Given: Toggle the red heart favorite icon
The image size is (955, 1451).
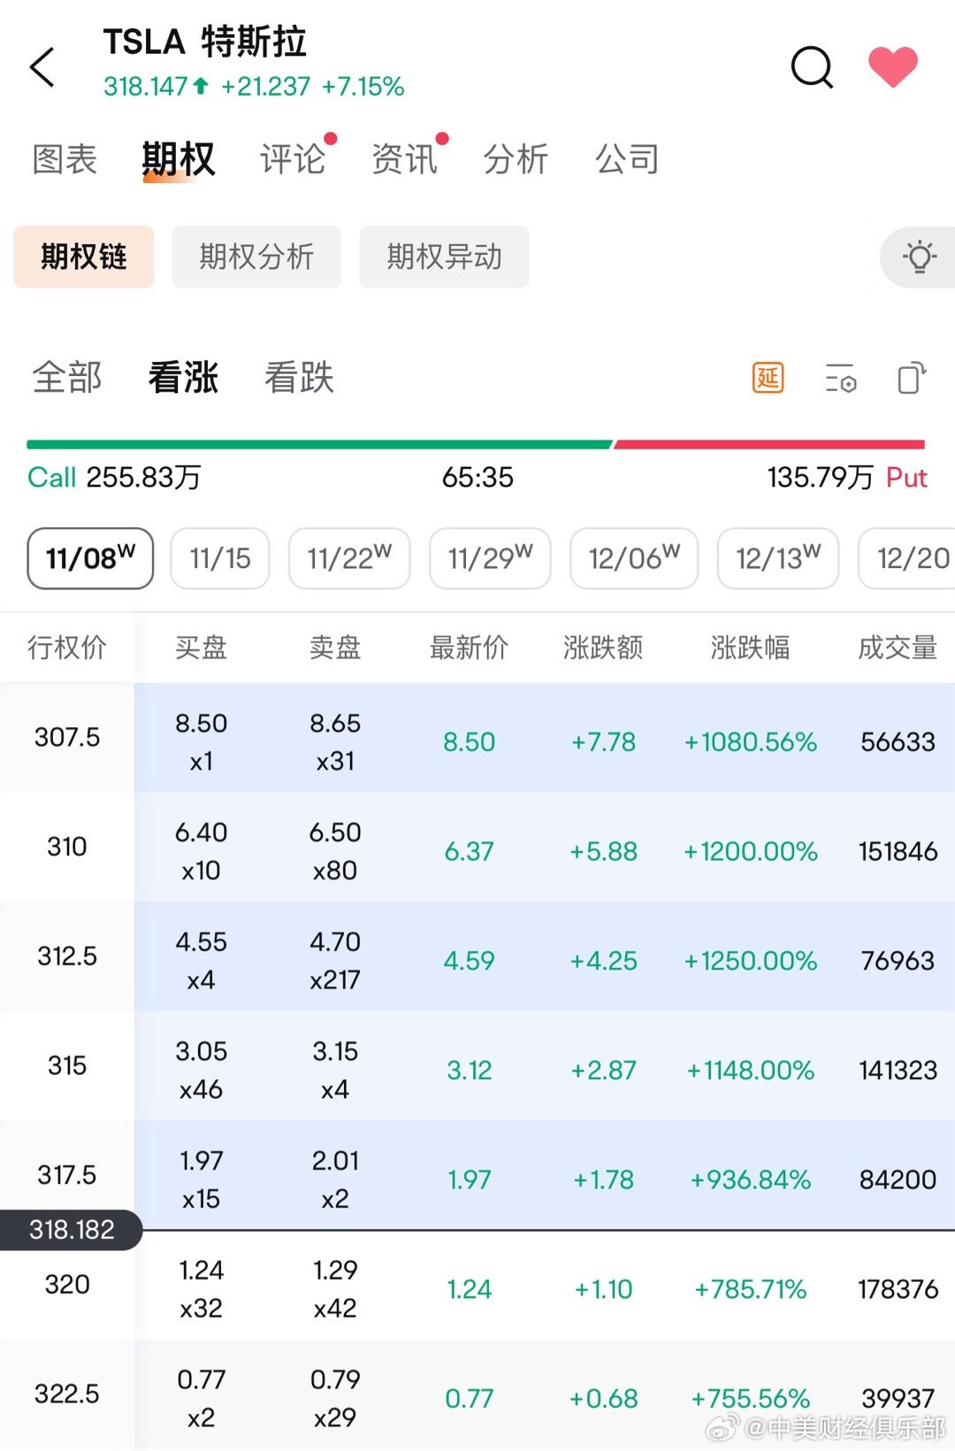Looking at the screenshot, I should pos(892,67).
